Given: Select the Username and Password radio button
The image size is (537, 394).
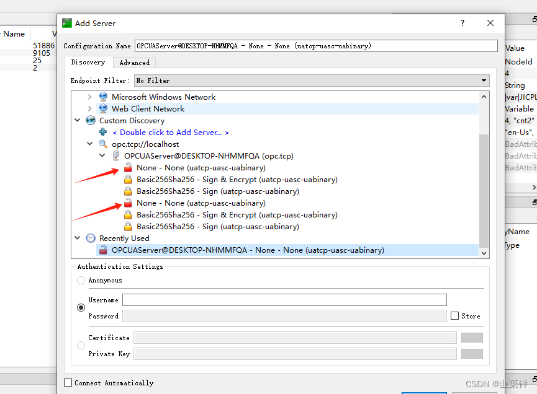Looking at the screenshot, I should pyautogui.click(x=81, y=307).
